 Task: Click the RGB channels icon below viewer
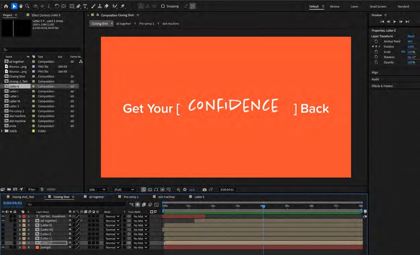[x=178, y=190]
